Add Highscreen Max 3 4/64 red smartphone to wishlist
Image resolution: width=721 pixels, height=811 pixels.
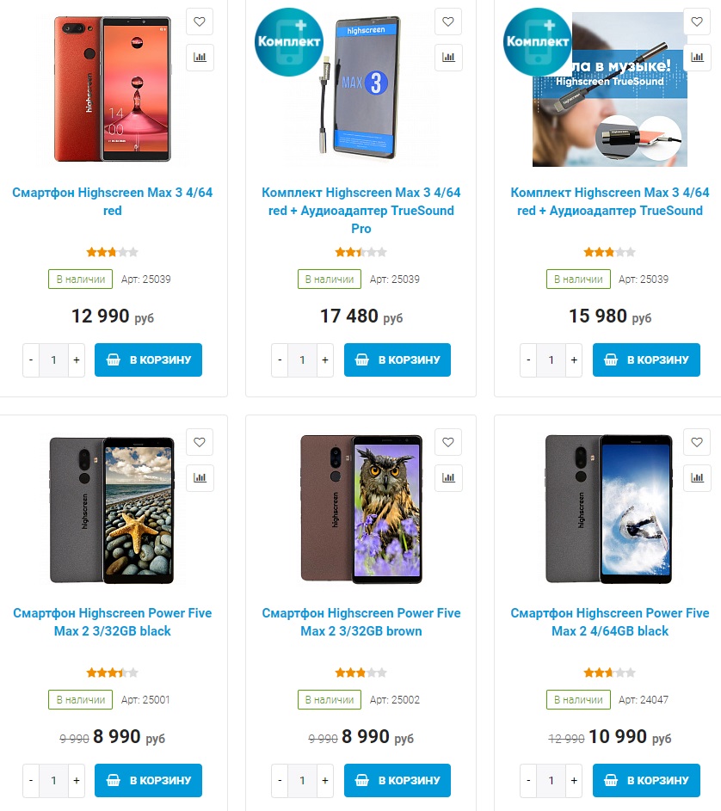pos(200,22)
